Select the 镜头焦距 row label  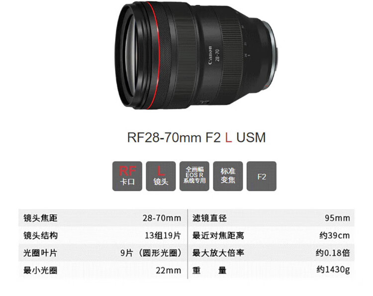40,218
